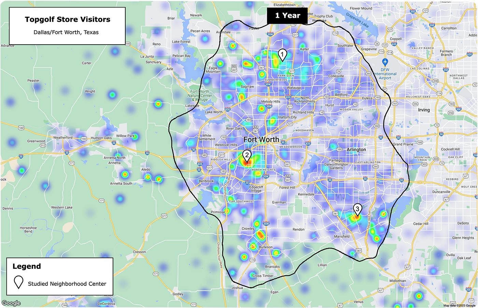Click the Westover Hills label
Image resolution: width=478 pixels, height=308 pixels.
(226, 145)
